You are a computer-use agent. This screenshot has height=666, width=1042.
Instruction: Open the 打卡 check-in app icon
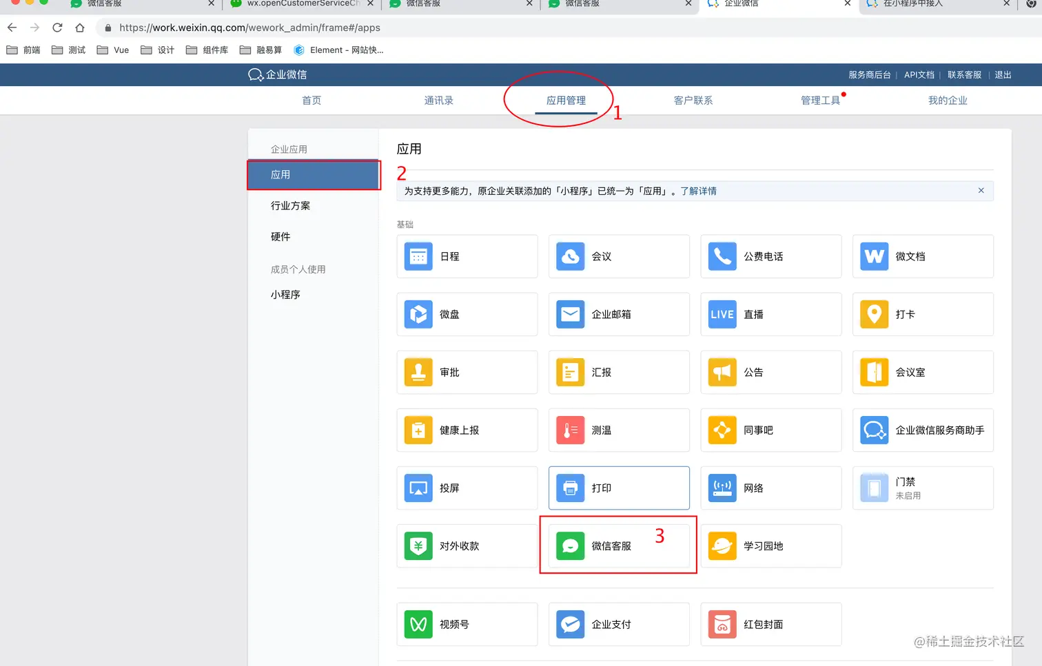click(x=875, y=314)
